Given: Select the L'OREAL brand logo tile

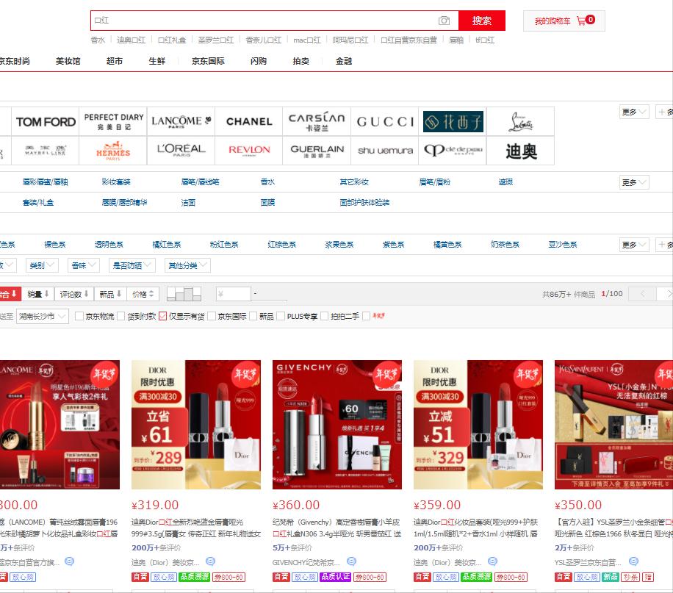Looking at the screenshot, I should 181,150.
